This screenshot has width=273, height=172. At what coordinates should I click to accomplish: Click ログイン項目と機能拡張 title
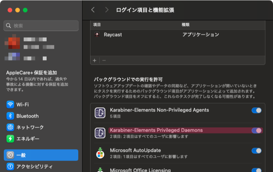click(x=145, y=10)
